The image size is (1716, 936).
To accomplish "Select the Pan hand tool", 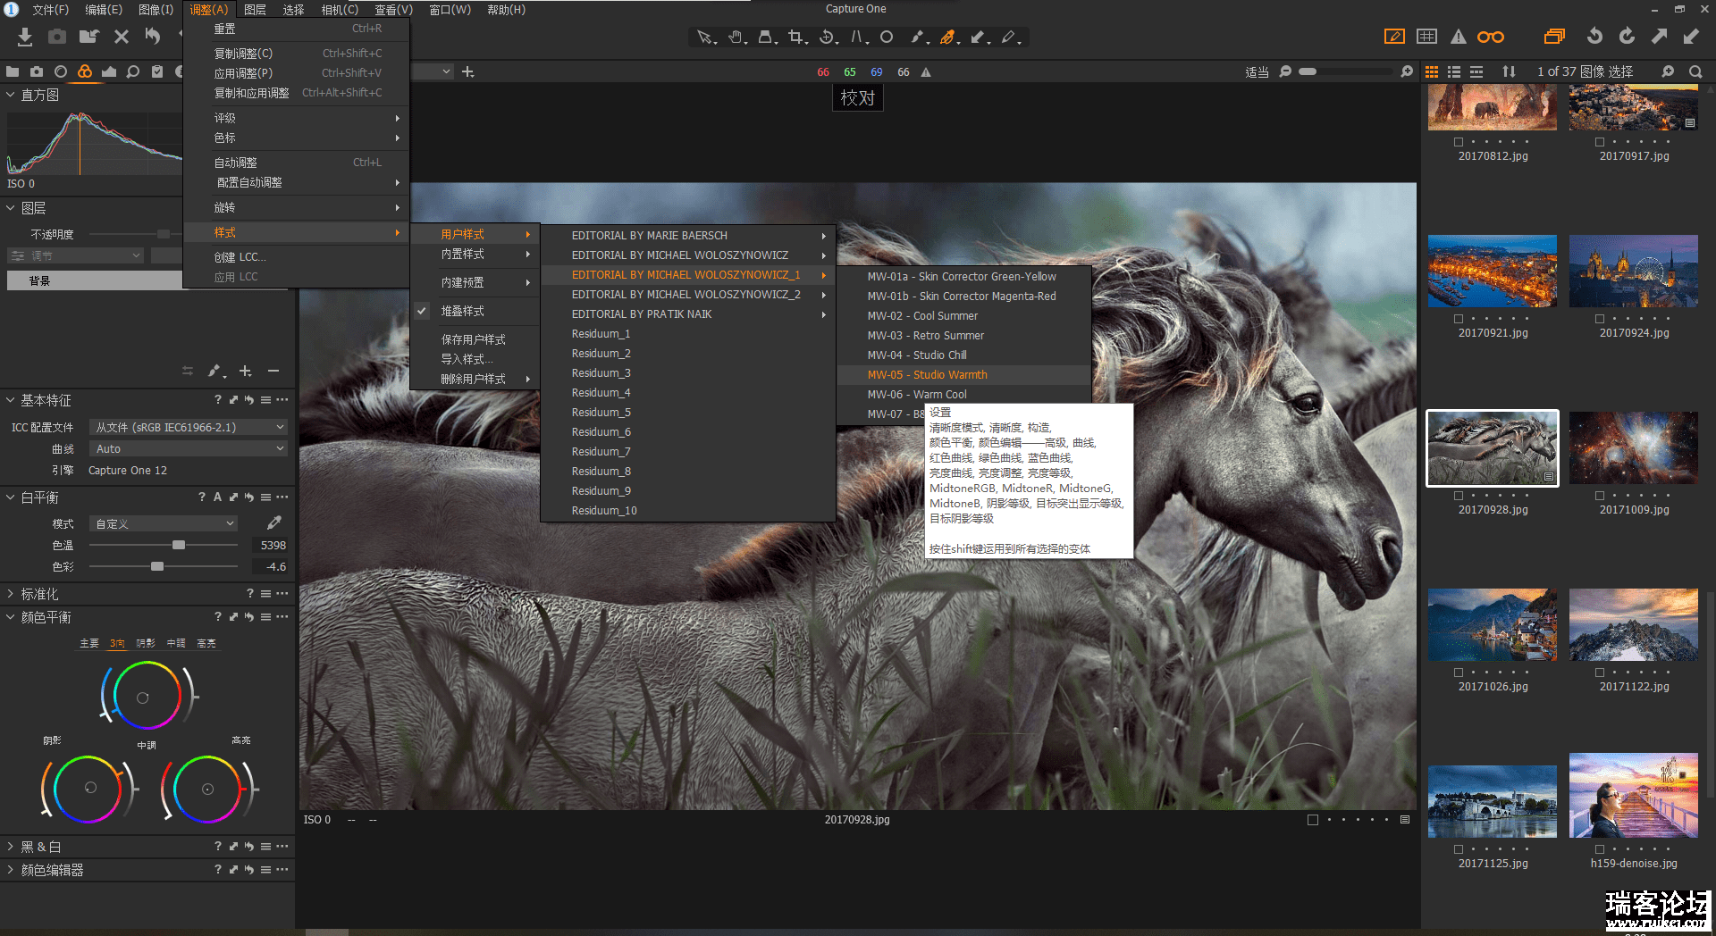I will [736, 38].
